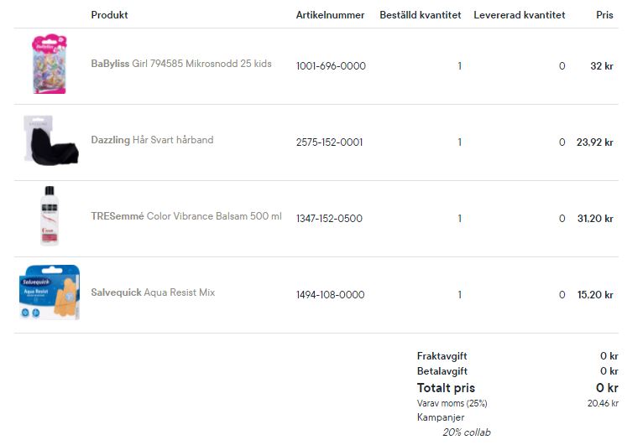Open the TRESemmé balsam bottle image

[x=50, y=215]
